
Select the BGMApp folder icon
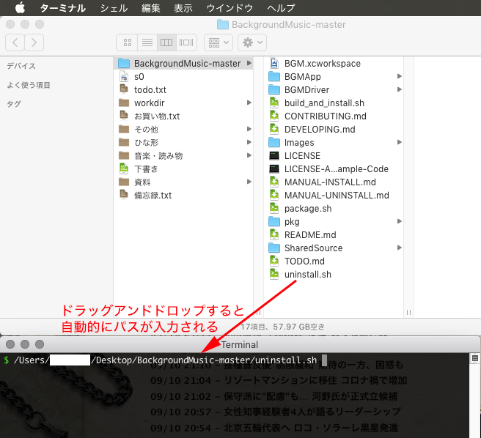tap(274, 76)
